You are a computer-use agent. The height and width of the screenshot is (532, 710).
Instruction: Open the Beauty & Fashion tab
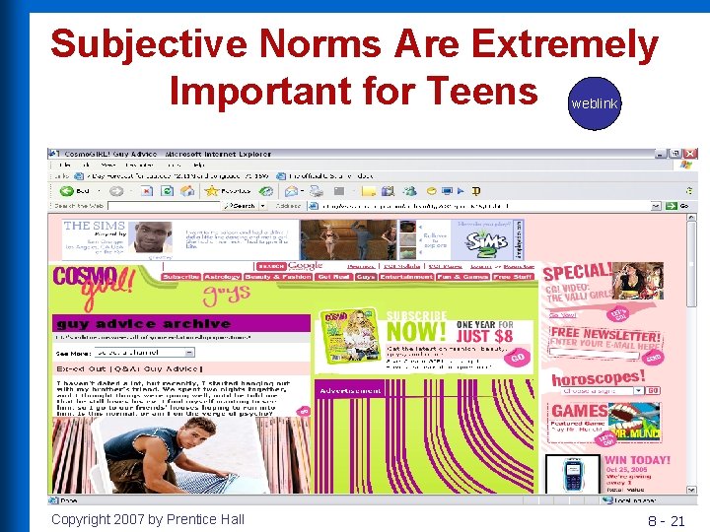coord(278,277)
